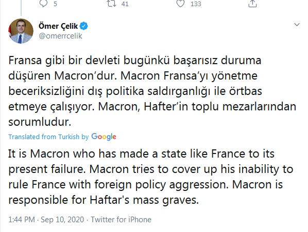Click the Google logo in translation credit

pyautogui.click(x=104, y=137)
